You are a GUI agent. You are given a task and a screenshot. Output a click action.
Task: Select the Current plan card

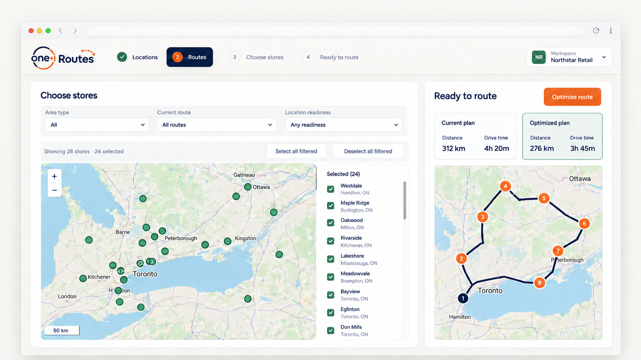tap(475, 136)
